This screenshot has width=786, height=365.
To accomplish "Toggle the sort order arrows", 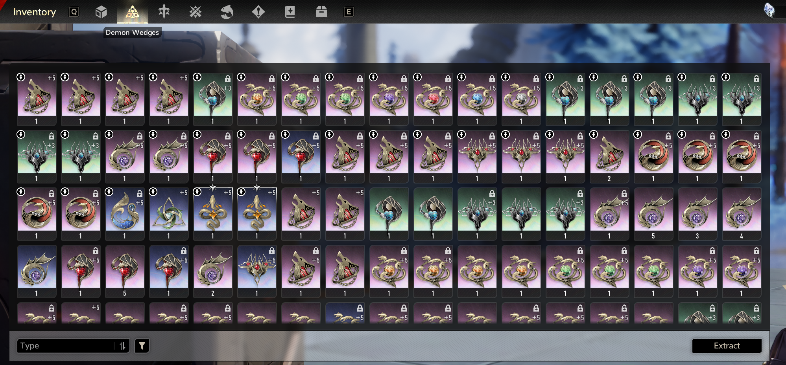I will (123, 346).
